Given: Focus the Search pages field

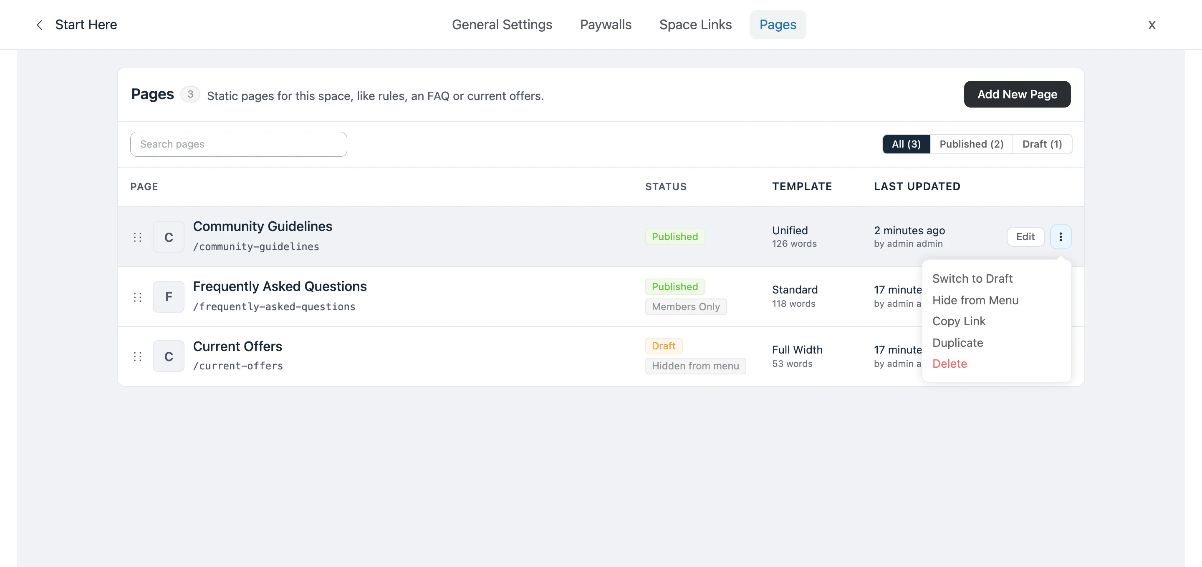Looking at the screenshot, I should point(238,144).
